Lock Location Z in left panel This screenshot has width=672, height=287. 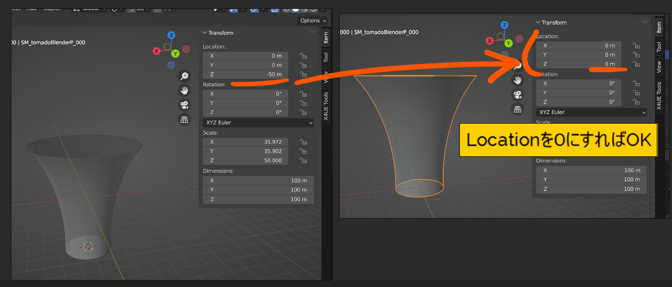pos(303,74)
